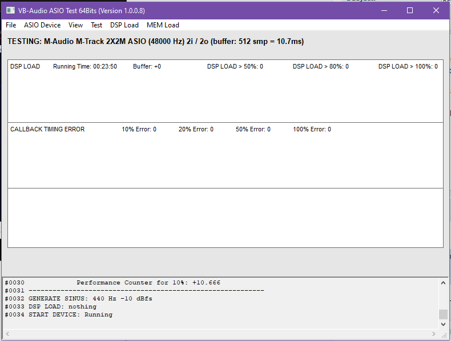The image size is (451, 341).
Task: Click the TESTING M-Audio M-Track header text
Action: click(156, 42)
